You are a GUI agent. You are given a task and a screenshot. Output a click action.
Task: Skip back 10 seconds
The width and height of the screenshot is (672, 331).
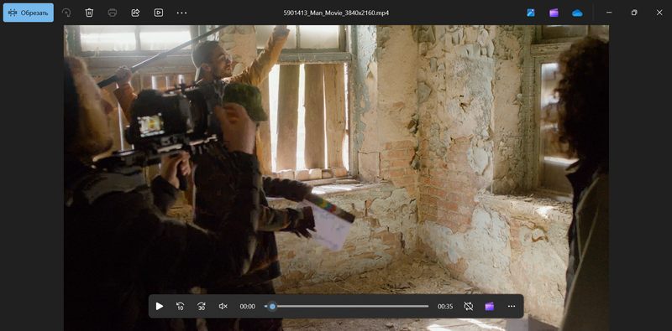tap(181, 306)
